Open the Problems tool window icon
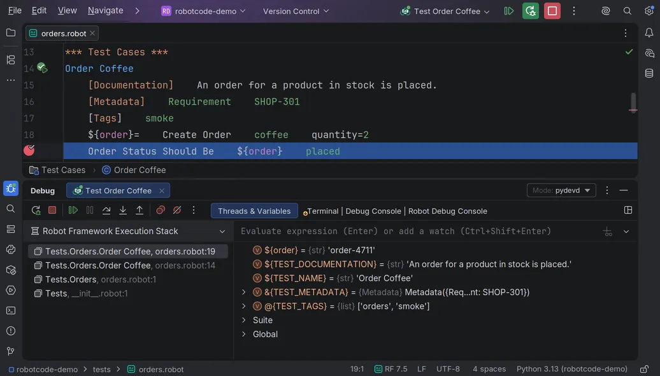 click(11, 331)
